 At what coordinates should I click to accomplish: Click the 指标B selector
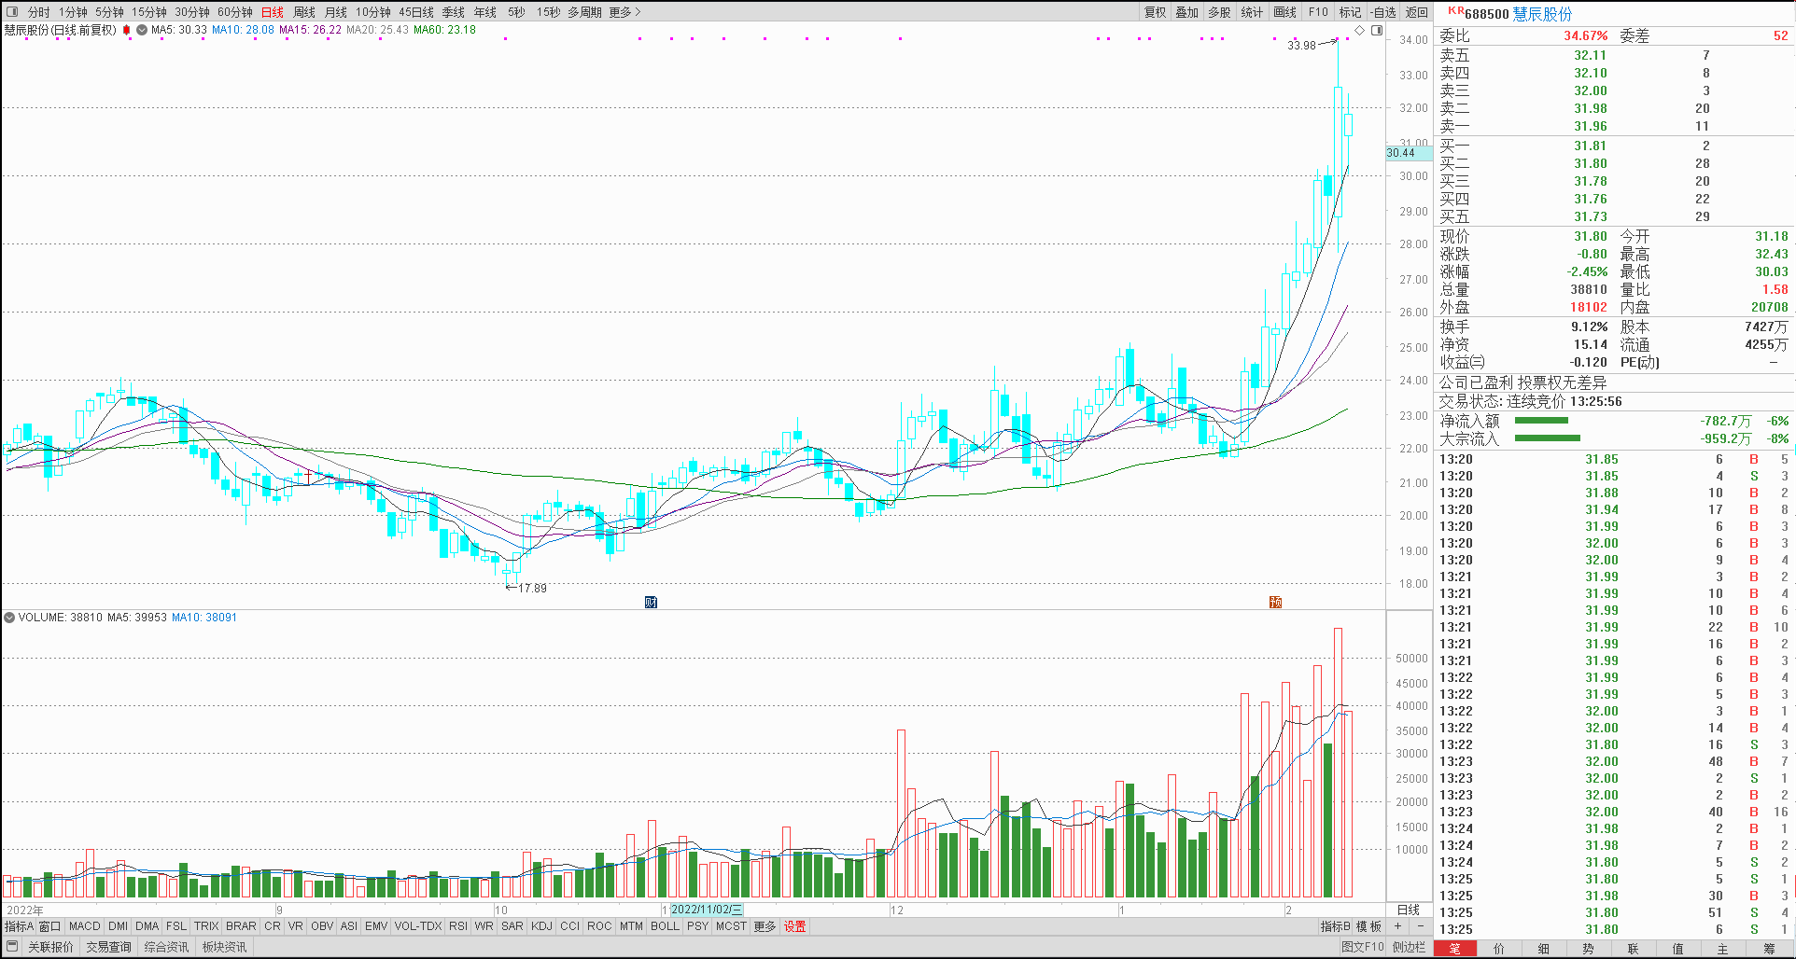click(x=1335, y=926)
